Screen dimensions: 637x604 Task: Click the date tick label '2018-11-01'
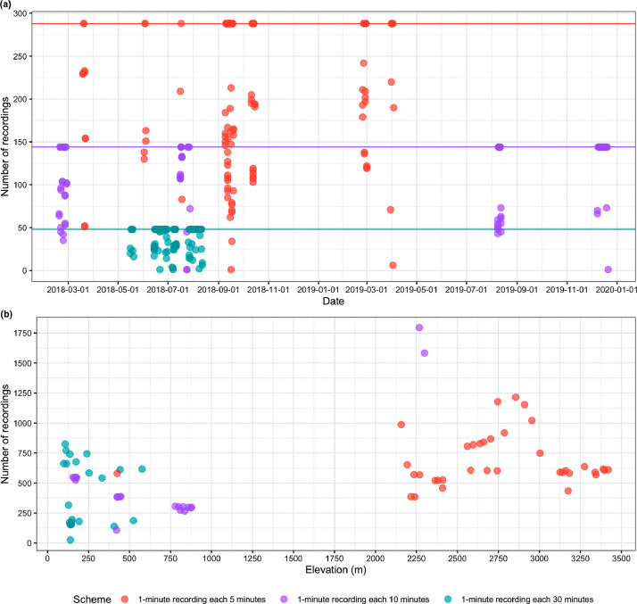pyautogui.click(x=269, y=290)
